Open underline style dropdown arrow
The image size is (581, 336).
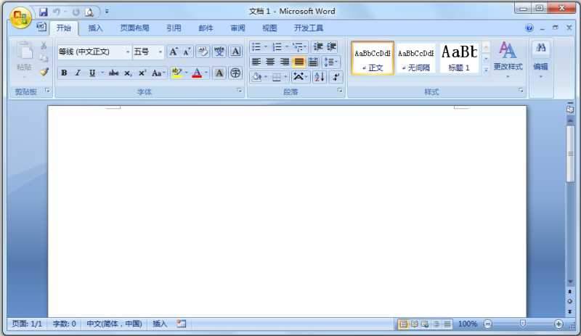[102, 73]
